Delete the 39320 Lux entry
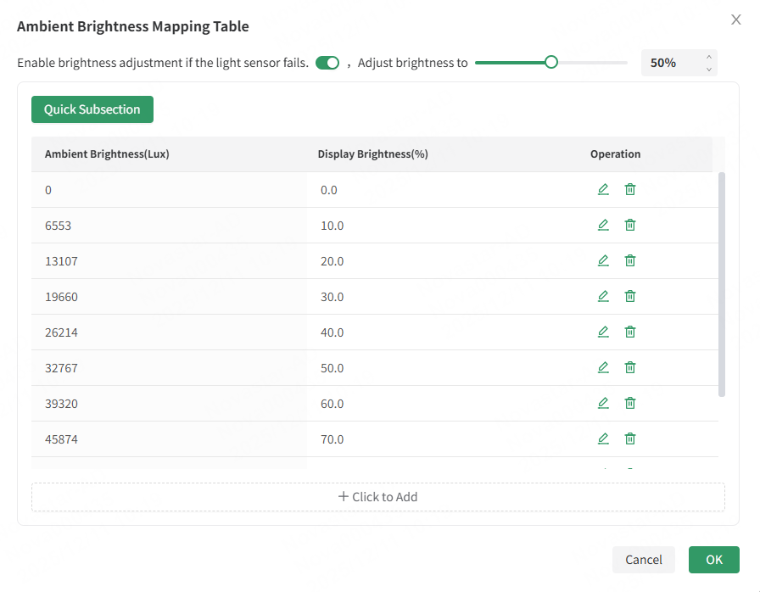Viewport: 760px width, 592px height. click(630, 403)
